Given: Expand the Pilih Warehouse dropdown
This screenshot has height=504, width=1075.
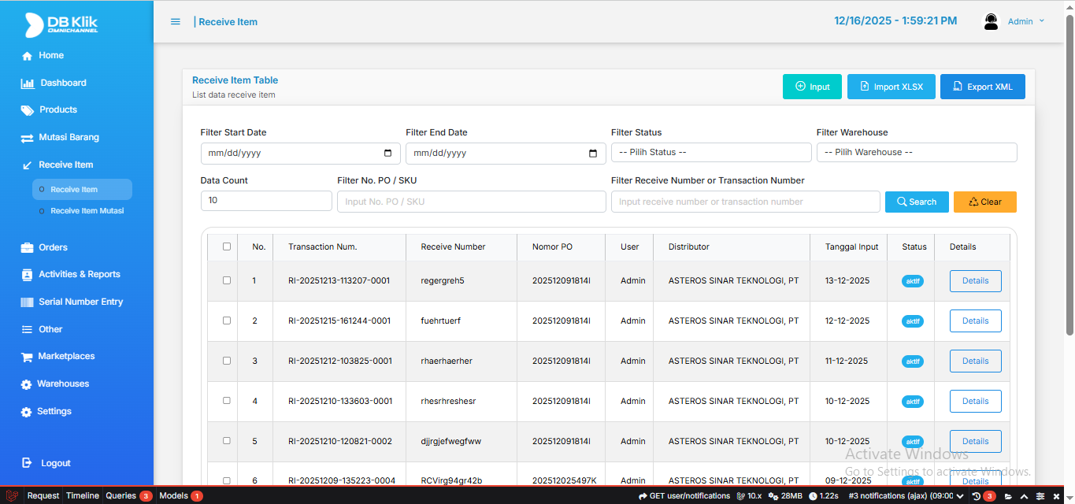Looking at the screenshot, I should coord(916,153).
